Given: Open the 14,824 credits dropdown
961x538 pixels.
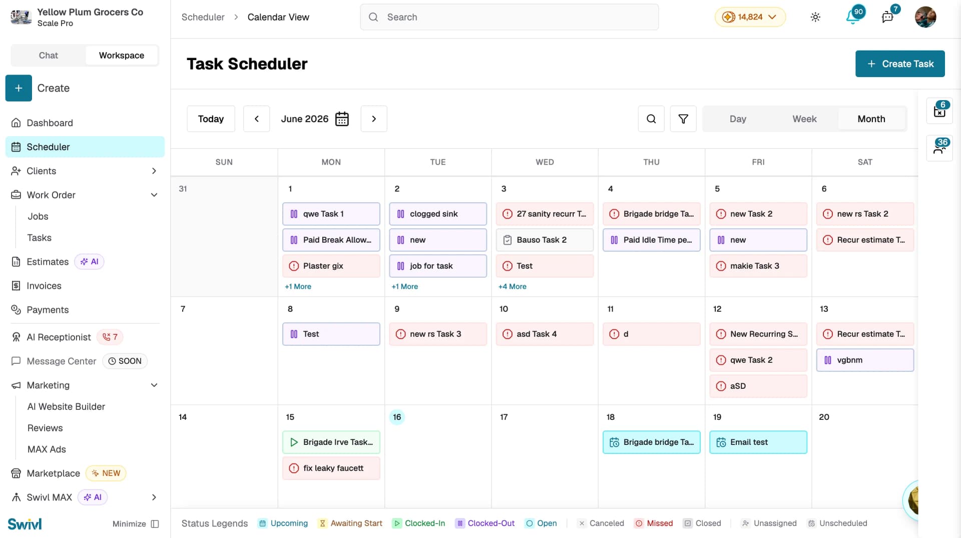Looking at the screenshot, I should tap(750, 17).
